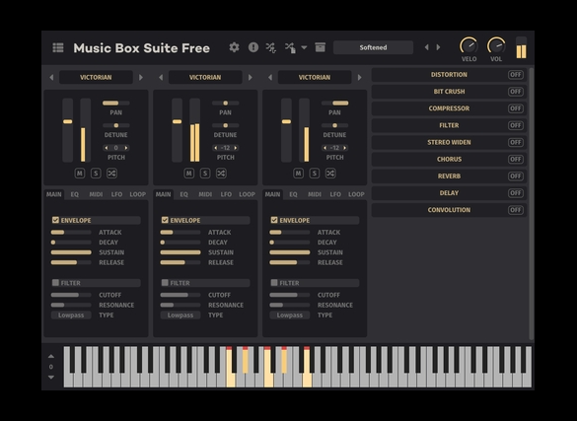This screenshot has width=577, height=421.
Task: Adjust second layer Release slider
Action: point(180,262)
